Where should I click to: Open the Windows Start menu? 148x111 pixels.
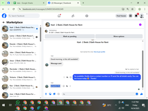(4, 105)
